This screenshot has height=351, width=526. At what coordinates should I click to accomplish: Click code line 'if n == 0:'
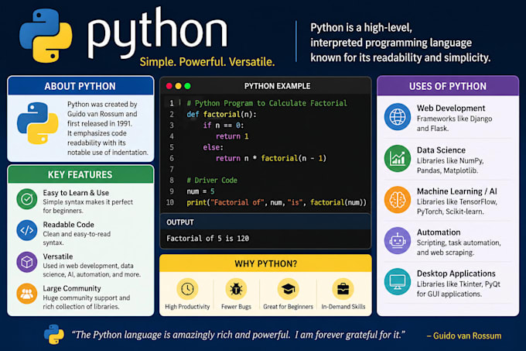pyautogui.click(x=224, y=126)
